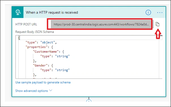Click the "type": "string" line under CustomerName

55,56
